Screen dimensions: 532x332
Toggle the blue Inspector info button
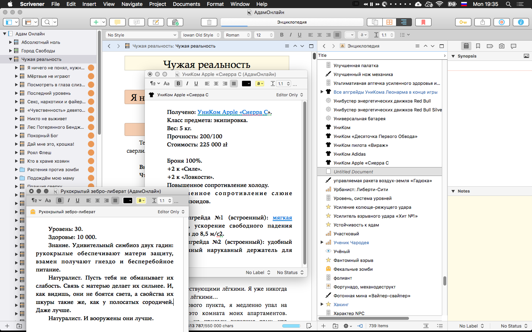click(521, 22)
